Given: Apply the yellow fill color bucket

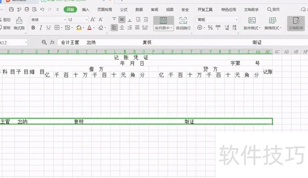Looking at the screenshot, I should [79, 27].
